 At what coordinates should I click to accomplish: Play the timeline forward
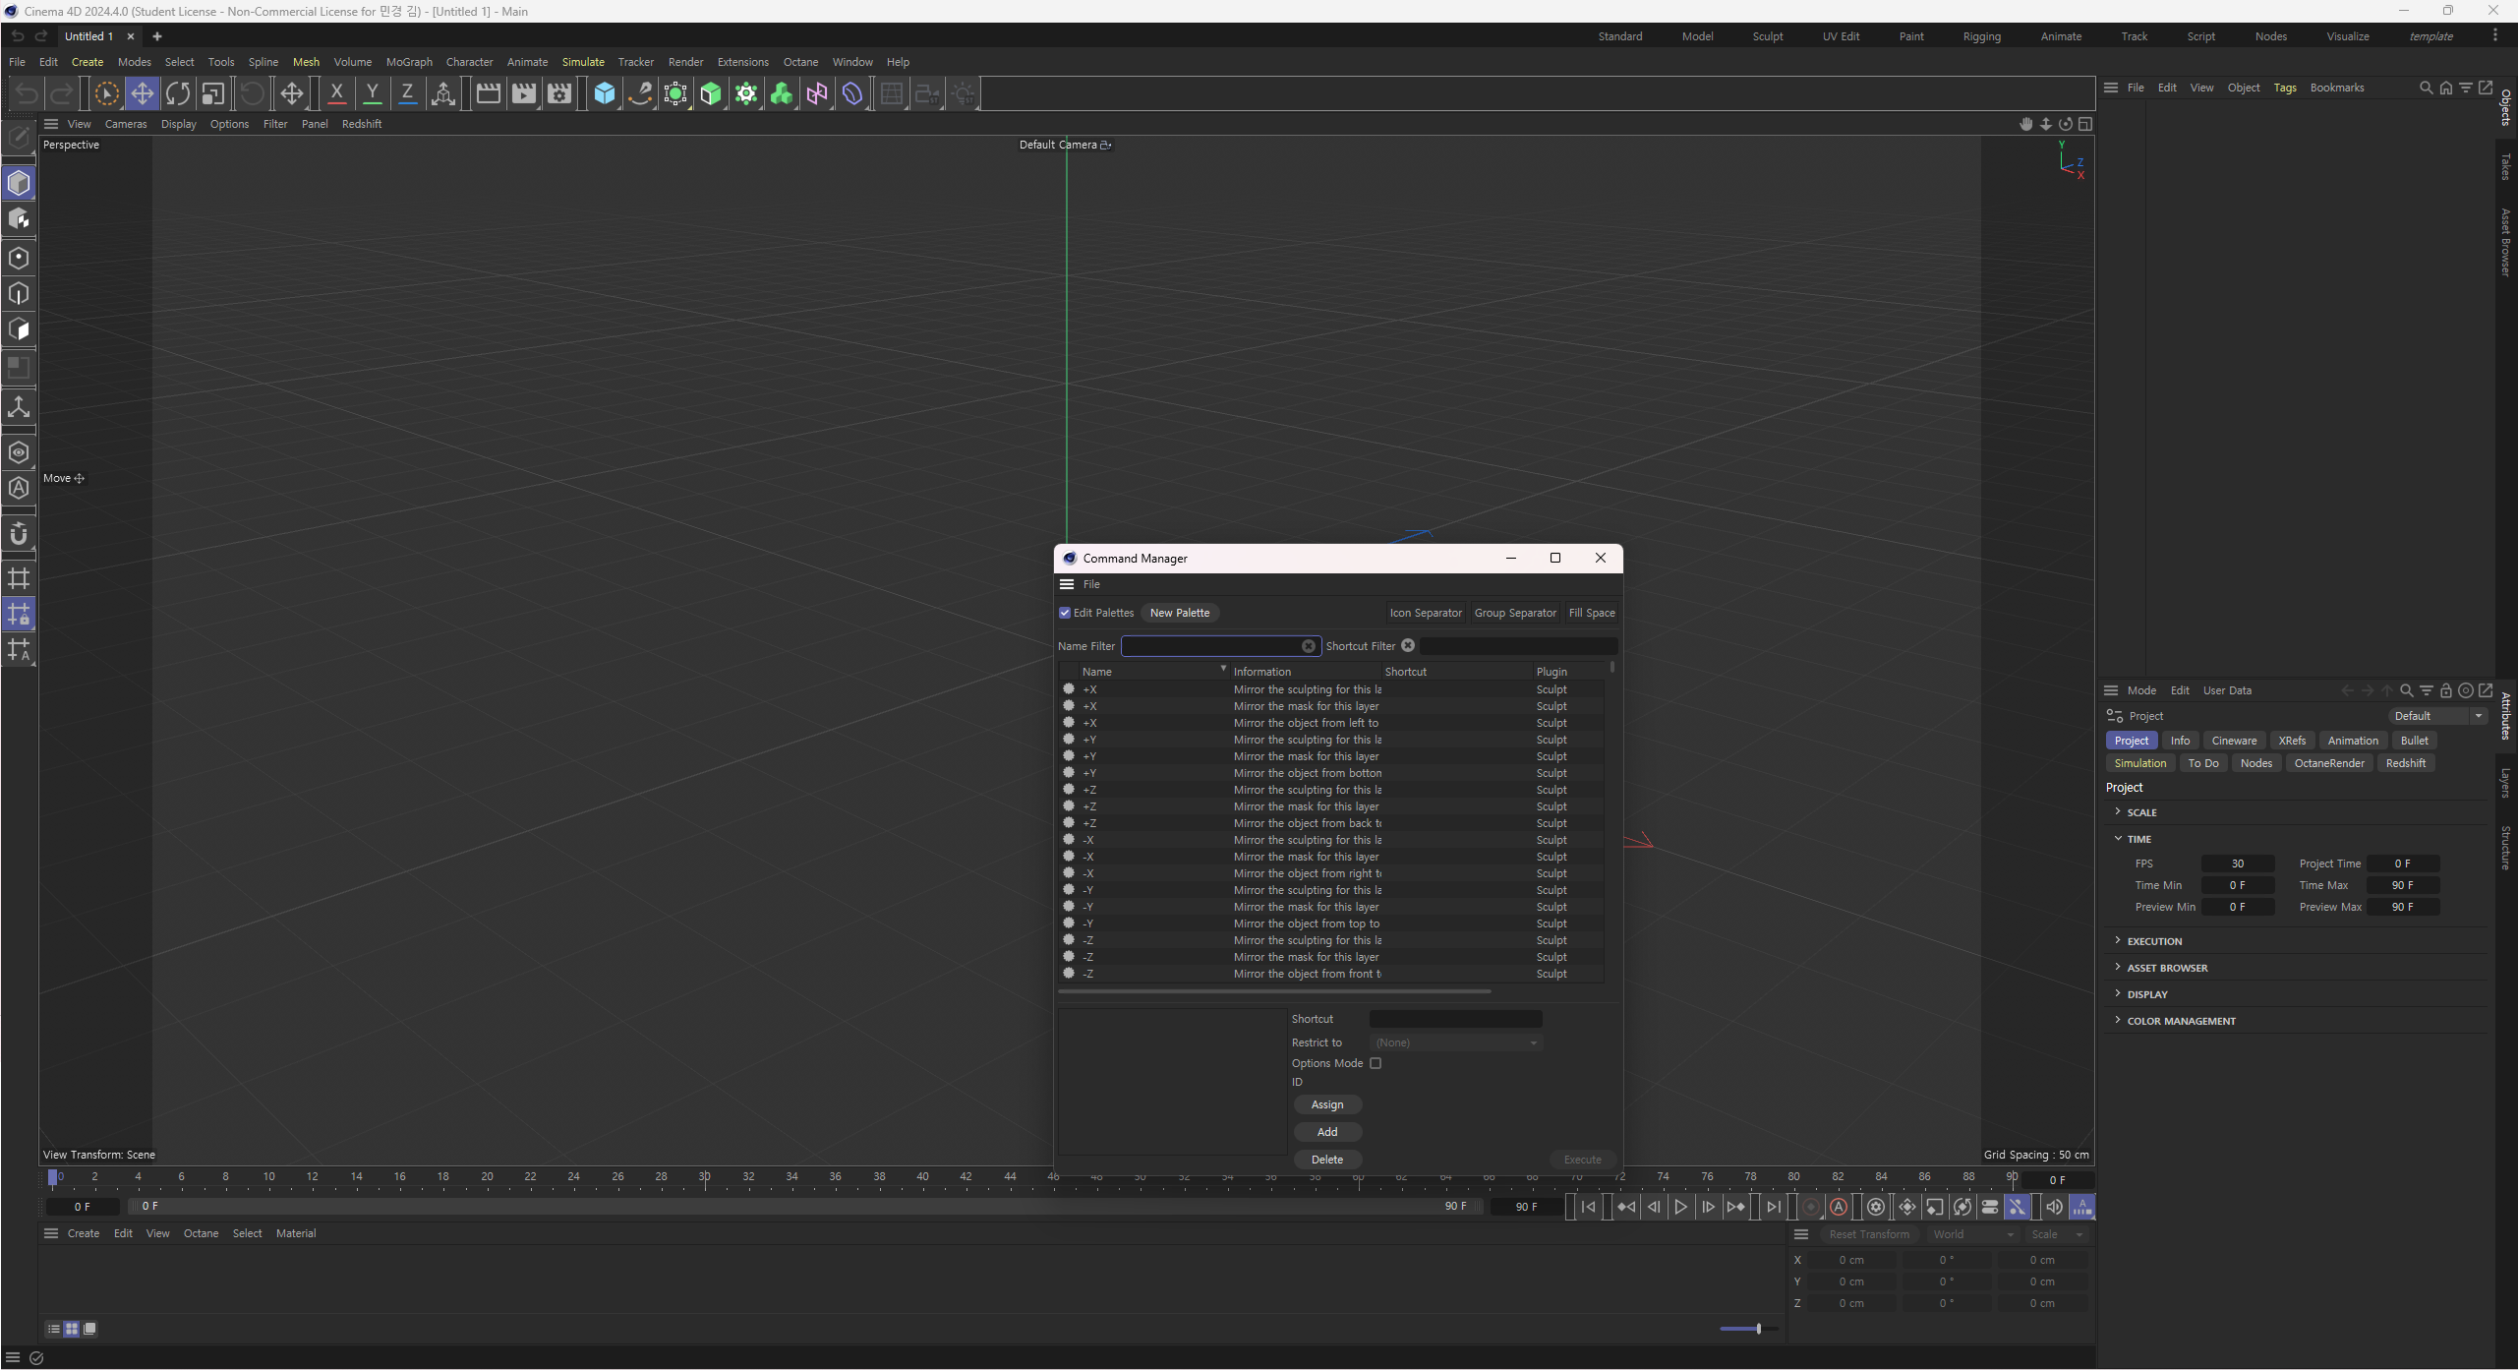click(1681, 1207)
